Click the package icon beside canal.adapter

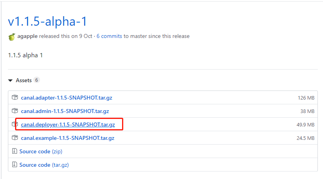(15, 97)
